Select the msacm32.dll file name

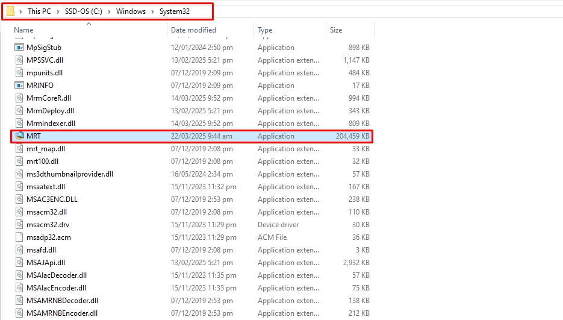pos(47,212)
